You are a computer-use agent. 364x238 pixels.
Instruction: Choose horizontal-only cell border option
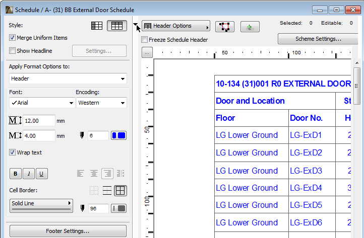pyautogui.click(x=107, y=191)
